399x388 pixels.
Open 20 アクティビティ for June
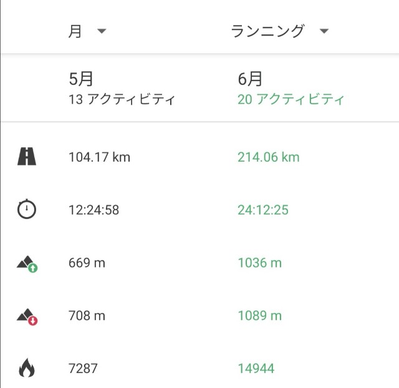(x=291, y=99)
